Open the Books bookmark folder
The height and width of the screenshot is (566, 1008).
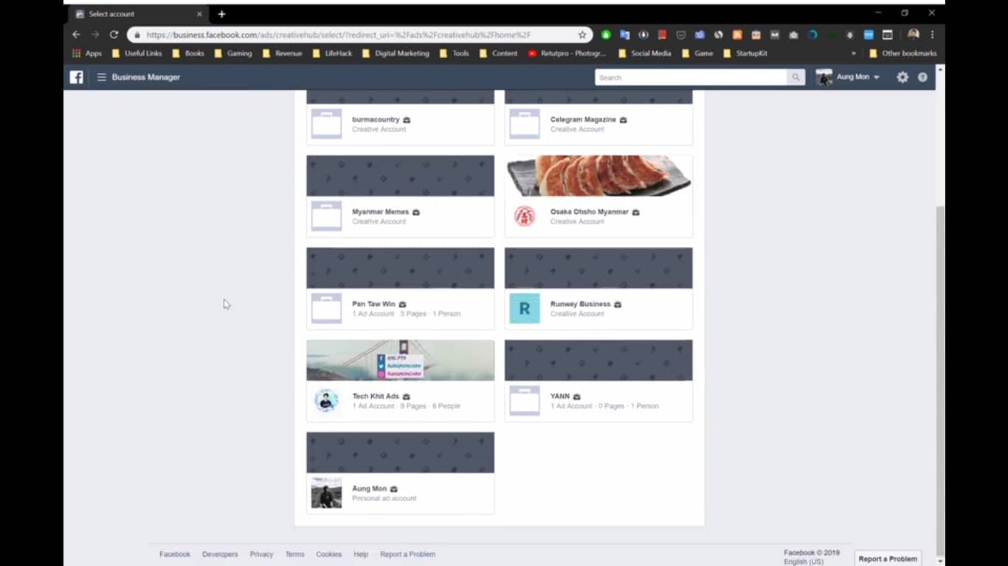pos(188,53)
